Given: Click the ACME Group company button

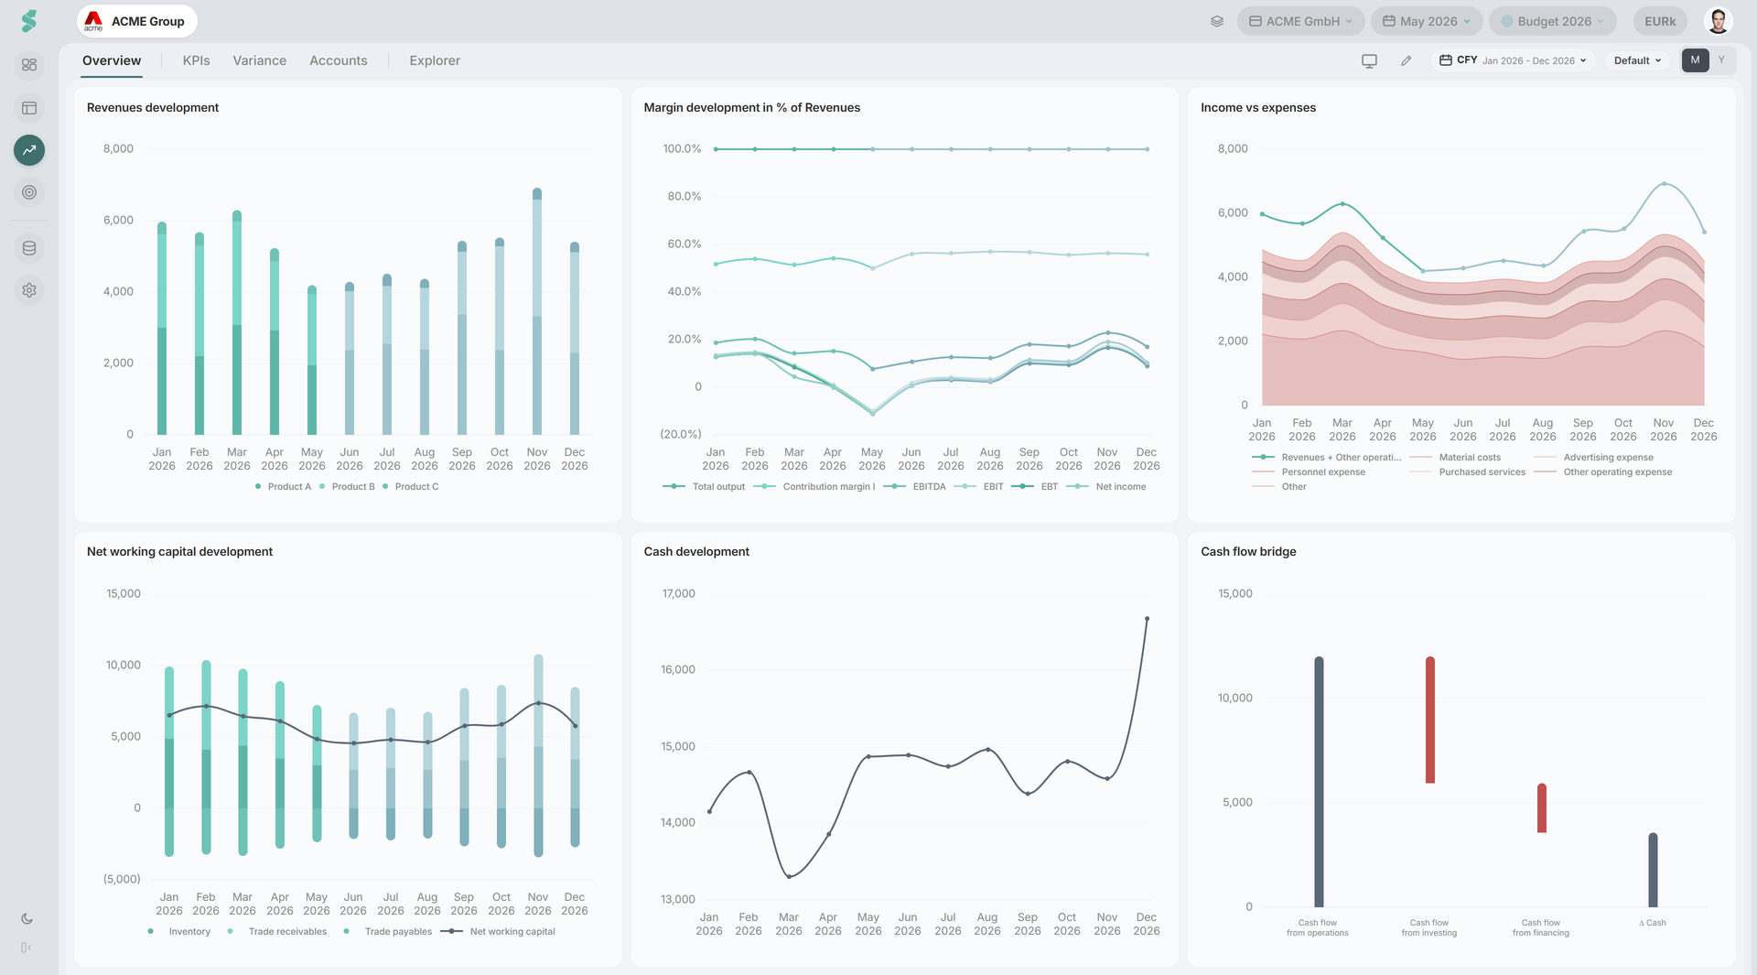Looking at the screenshot, I should coord(136,21).
